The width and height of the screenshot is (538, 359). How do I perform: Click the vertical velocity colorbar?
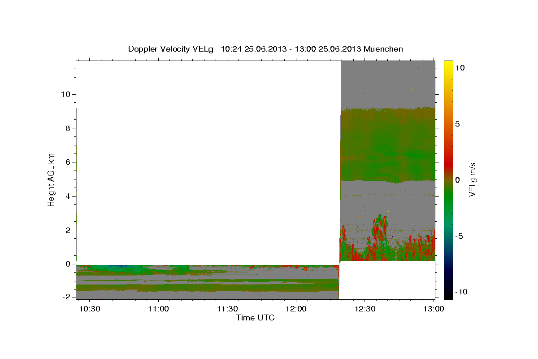pos(448,179)
